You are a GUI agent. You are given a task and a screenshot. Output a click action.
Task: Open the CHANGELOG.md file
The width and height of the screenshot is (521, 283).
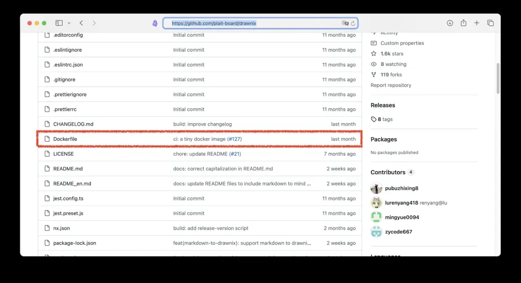[x=73, y=124]
